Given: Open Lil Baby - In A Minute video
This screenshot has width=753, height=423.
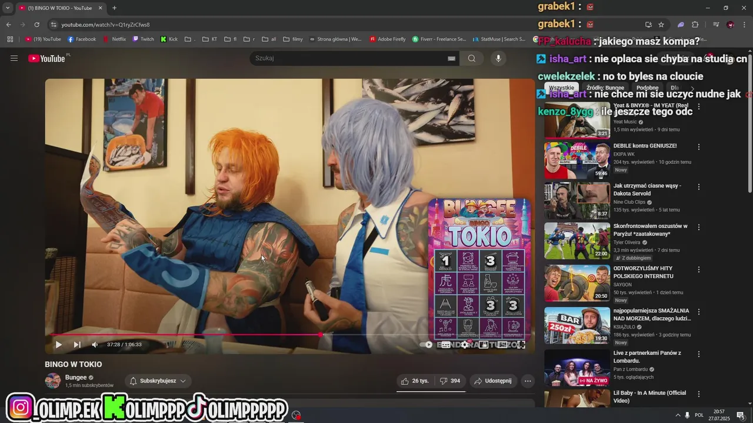Looking at the screenshot, I should 649,397.
